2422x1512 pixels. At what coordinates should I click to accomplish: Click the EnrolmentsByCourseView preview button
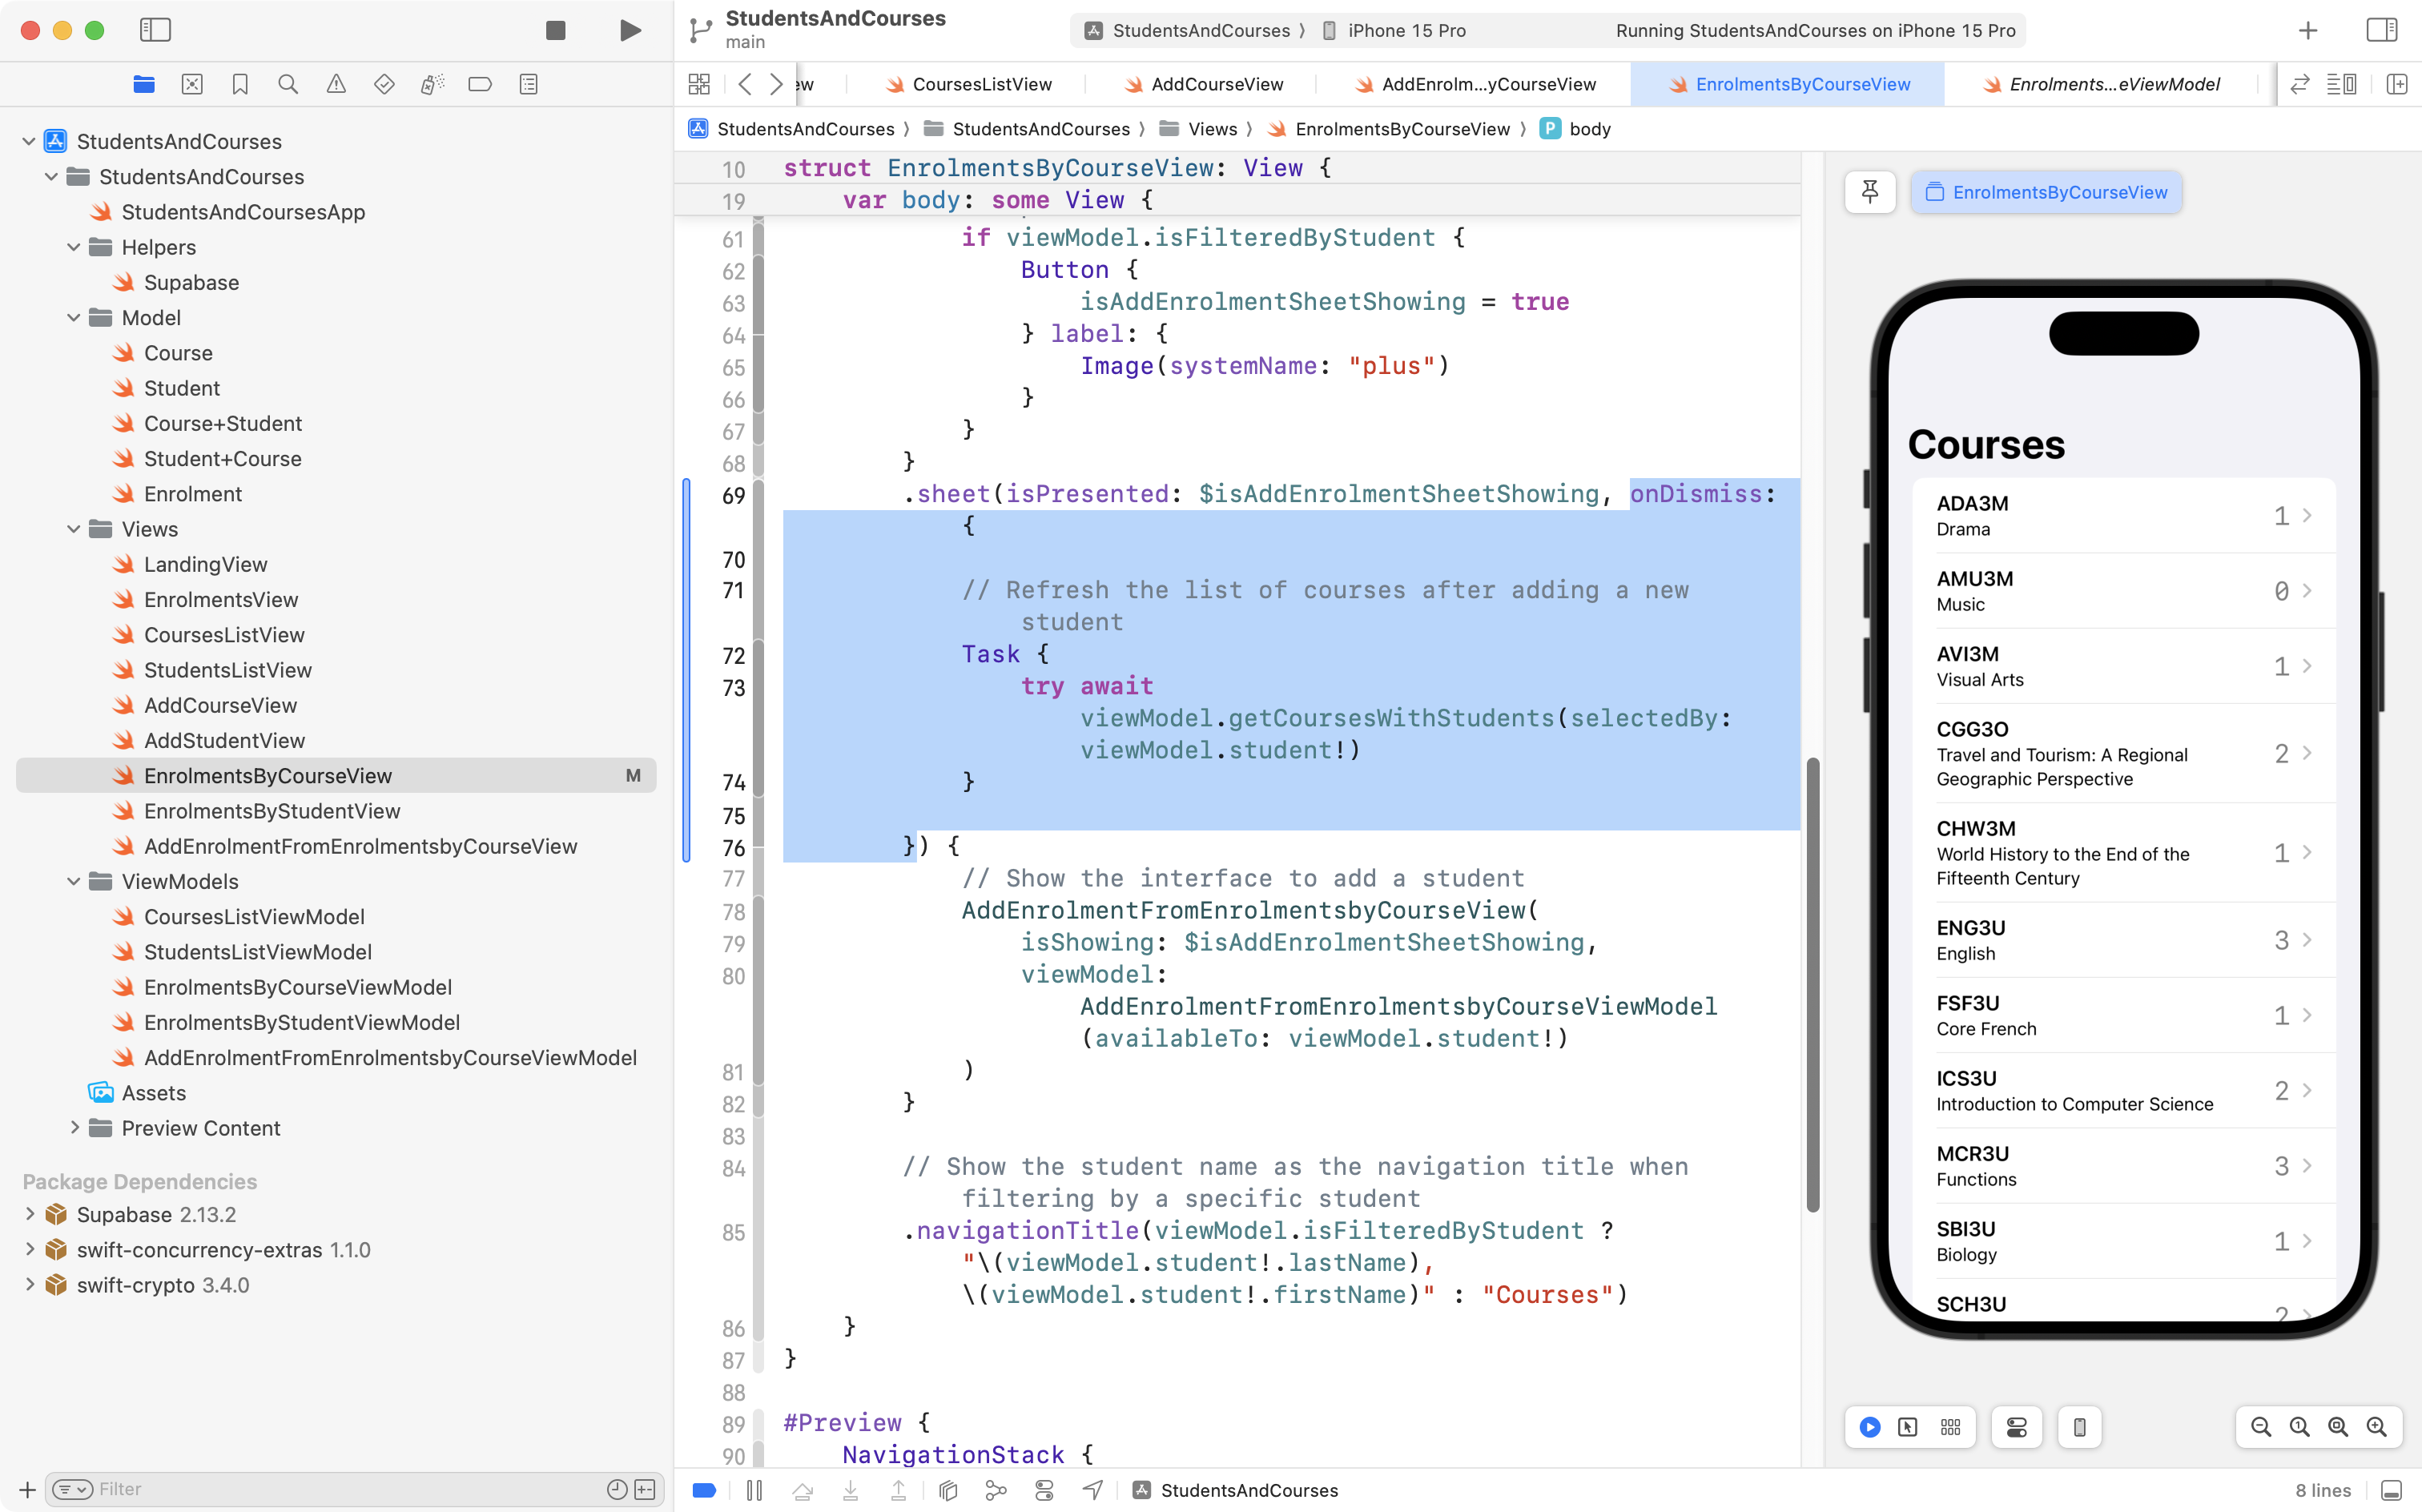coord(2046,192)
